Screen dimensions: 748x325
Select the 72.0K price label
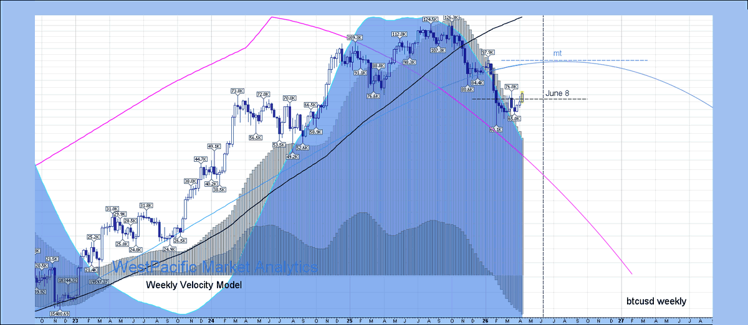click(x=263, y=94)
